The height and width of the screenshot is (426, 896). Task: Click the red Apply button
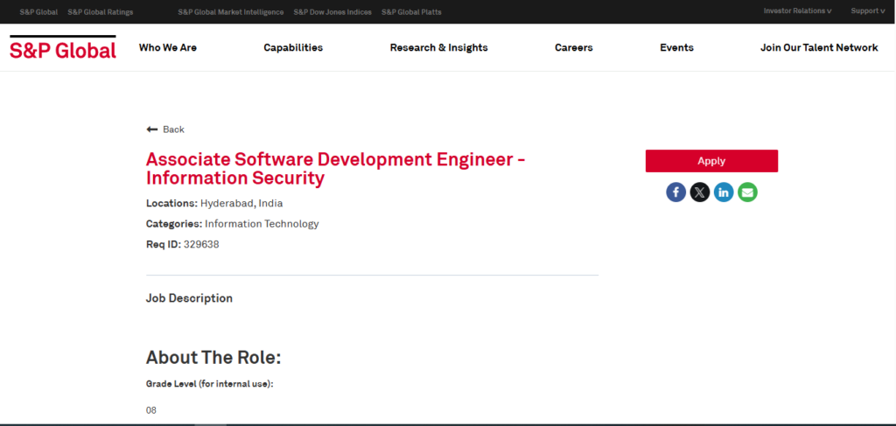pyautogui.click(x=711, y=161)
